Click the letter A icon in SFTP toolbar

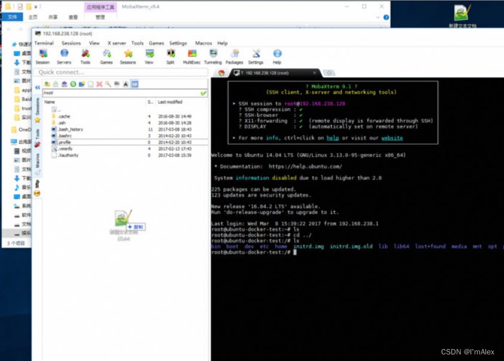click(x=126, y=84)
